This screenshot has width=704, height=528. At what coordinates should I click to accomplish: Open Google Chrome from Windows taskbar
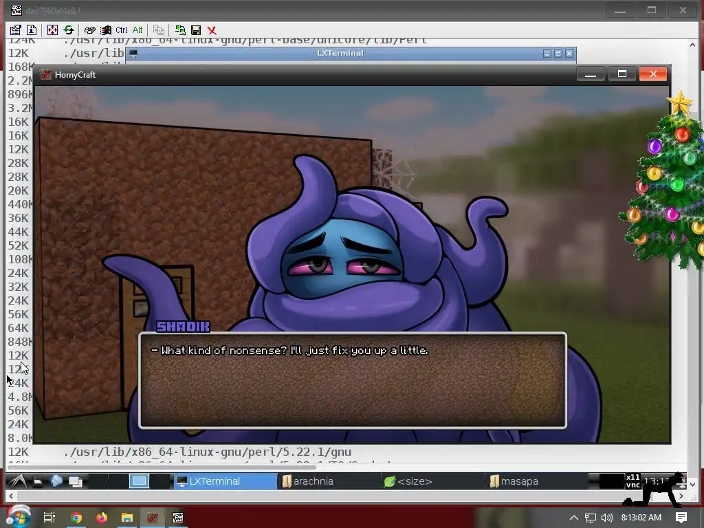point(76,518)
